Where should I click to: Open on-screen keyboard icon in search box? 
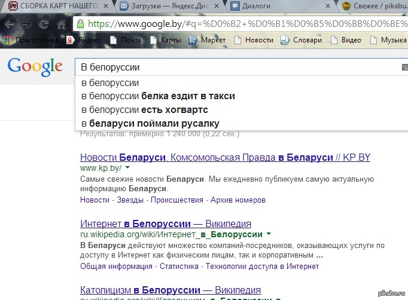(404, 68)
